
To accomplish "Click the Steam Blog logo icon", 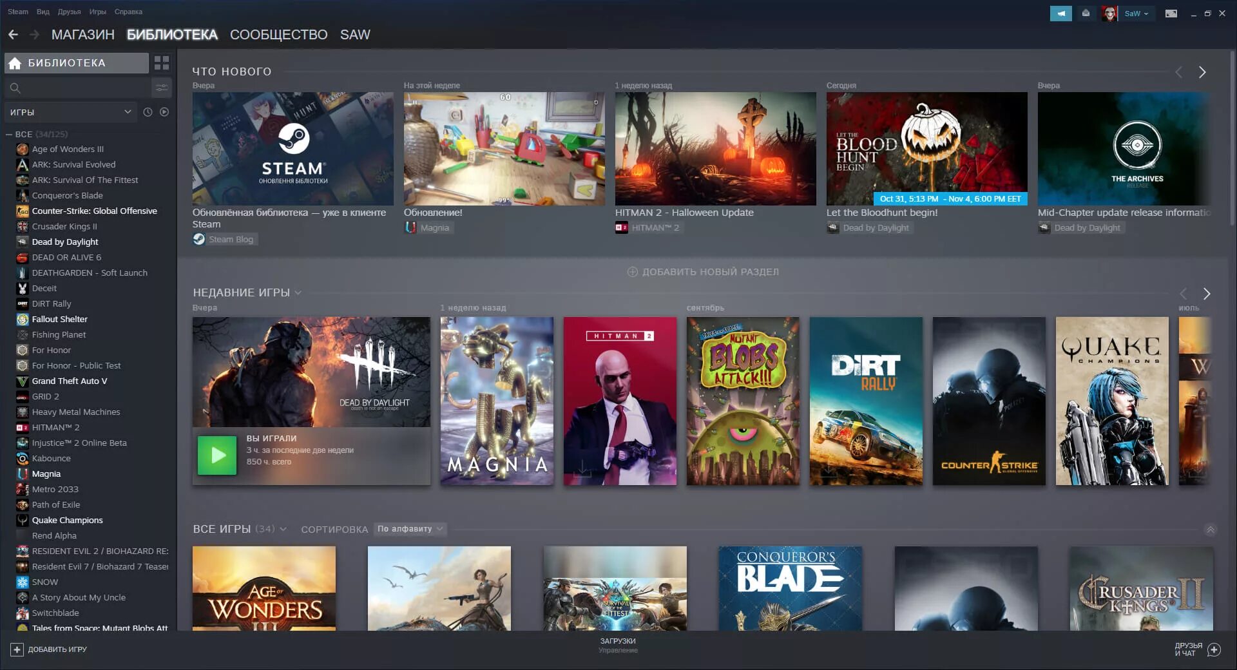I will pyautogui.click(x=199, y=239).
